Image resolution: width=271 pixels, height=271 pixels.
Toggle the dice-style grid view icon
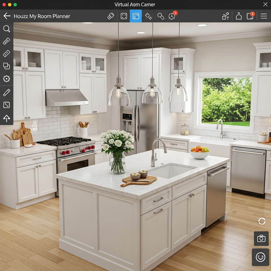(124, 16)
